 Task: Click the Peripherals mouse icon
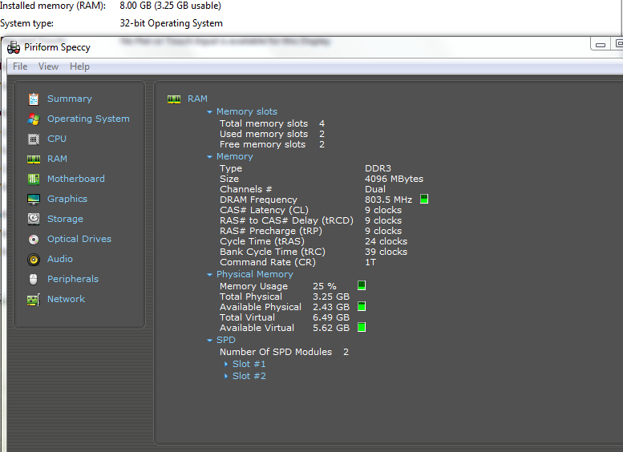[x=33, y=279]
